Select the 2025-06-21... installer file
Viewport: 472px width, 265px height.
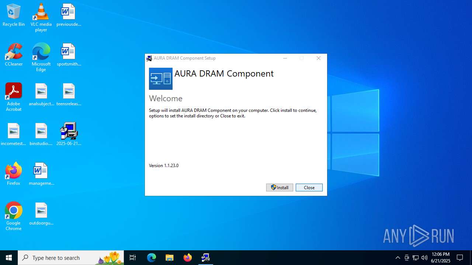tap(69, 135)
